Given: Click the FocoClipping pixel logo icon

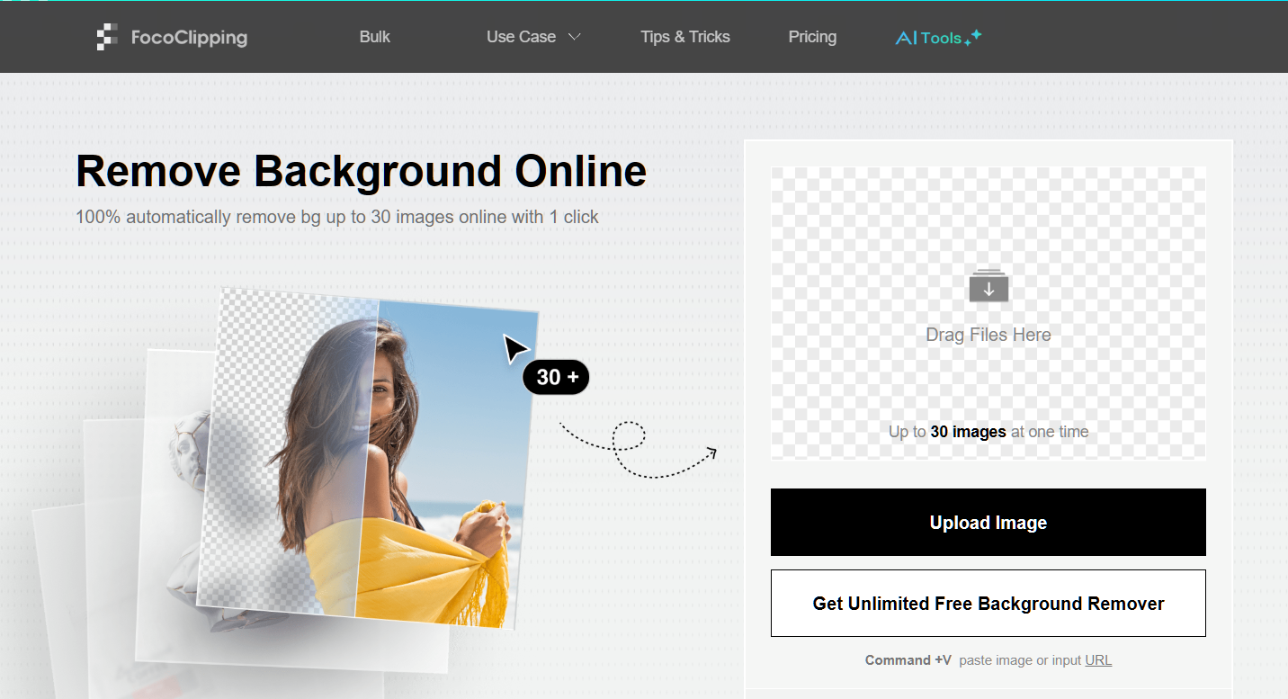Looking at the screenshot, I should click(107, 37).
